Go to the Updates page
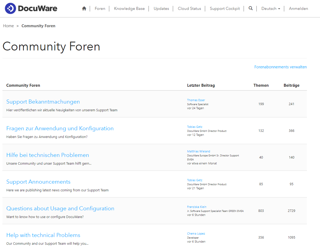The image size is (320, 249). point(161,9)
